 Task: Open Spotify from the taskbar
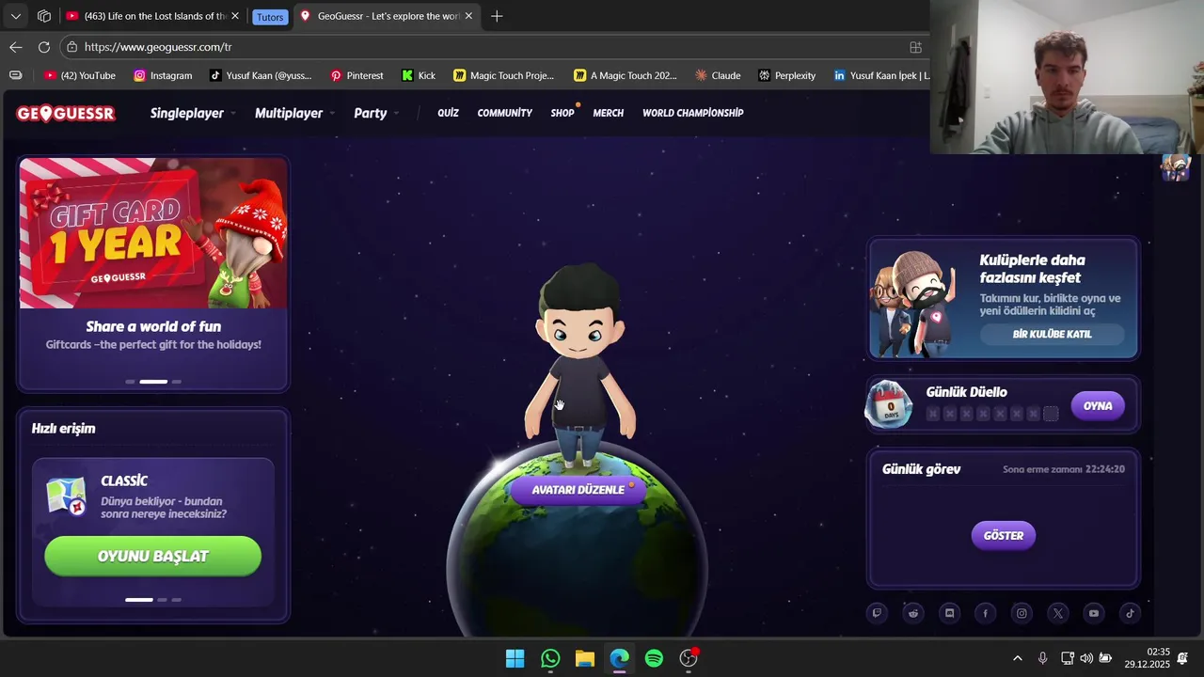[x=654, y=658]
